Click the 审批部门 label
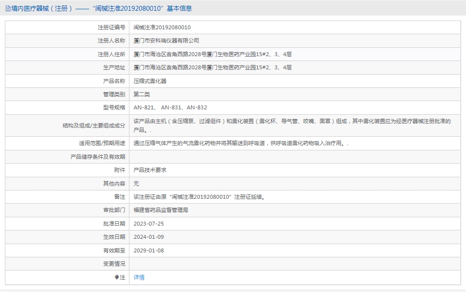The image size is (466, 292). (x=114, y=210)
